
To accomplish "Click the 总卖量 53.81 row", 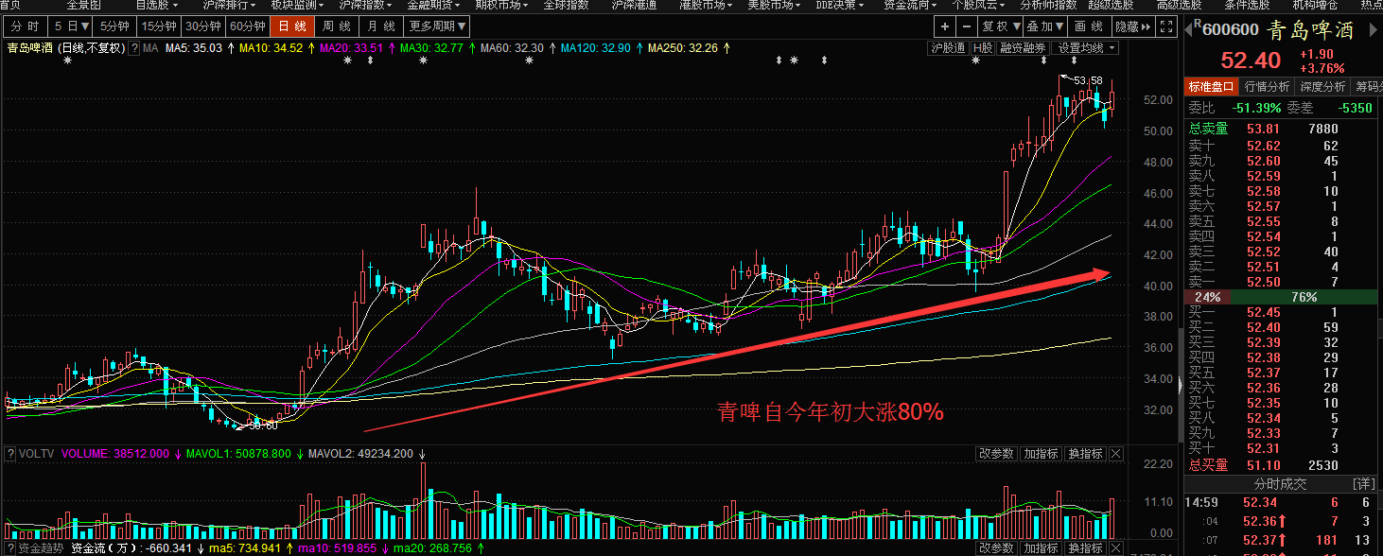I will coord(1282,129).
